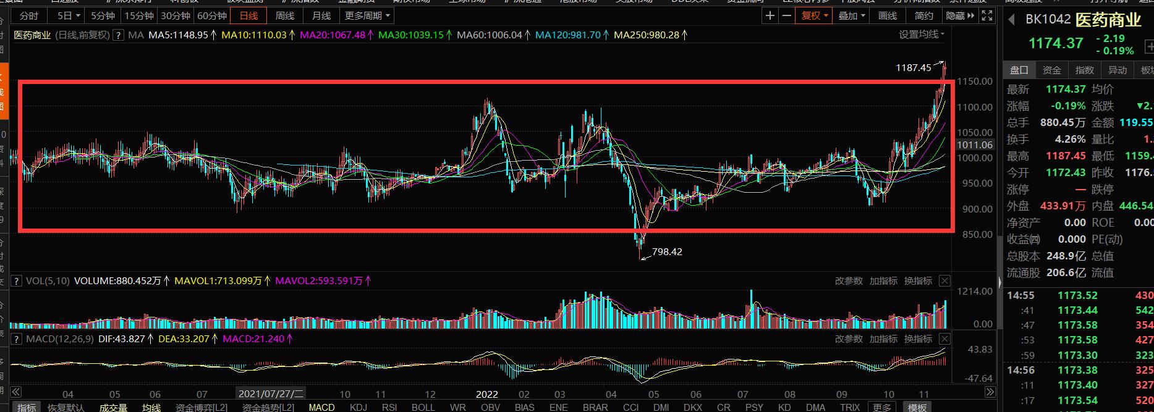Image resolution: width=1154 pixels, height=412 pixels.
Task: Click 换指标 in VOL panel
Action: point(918,281)
